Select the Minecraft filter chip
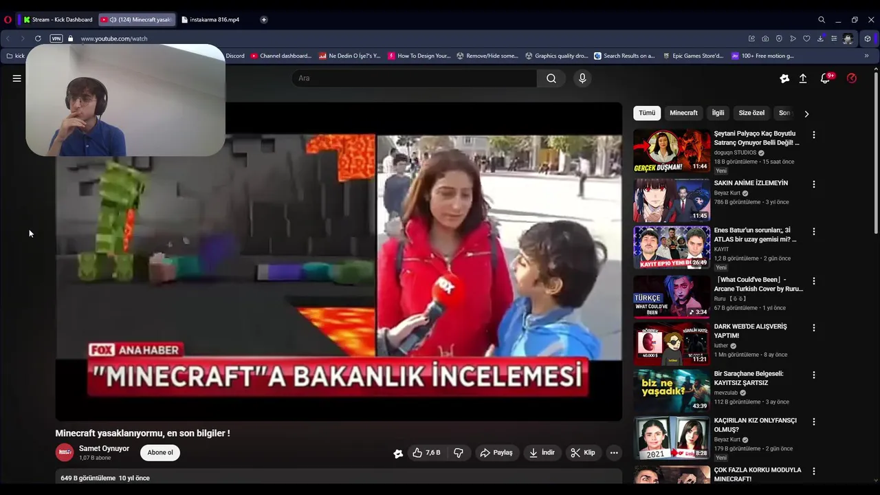880x495 pixels. tap(683, 113)
